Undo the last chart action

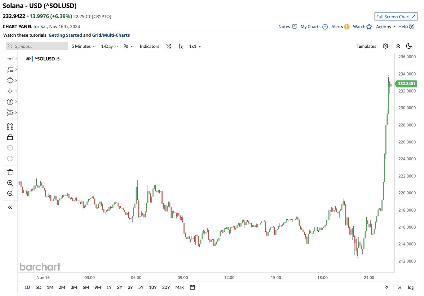pyautogui.click(x=10, y=148)
